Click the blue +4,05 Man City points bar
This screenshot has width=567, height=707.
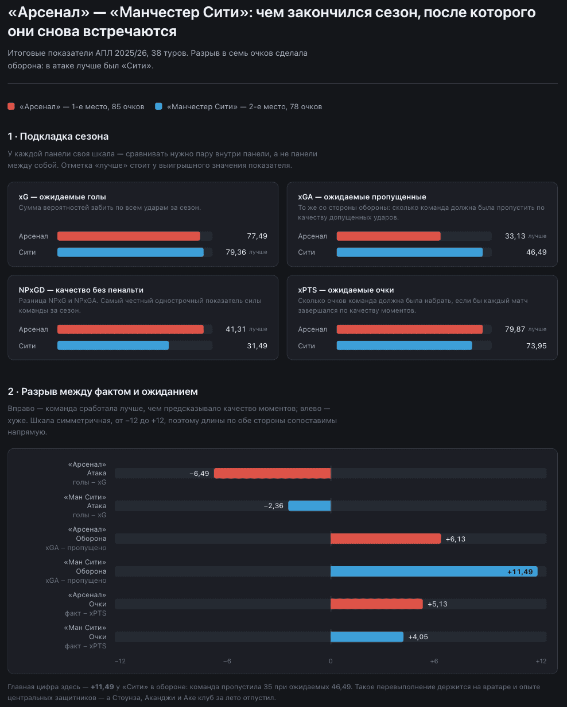point(367,637)
